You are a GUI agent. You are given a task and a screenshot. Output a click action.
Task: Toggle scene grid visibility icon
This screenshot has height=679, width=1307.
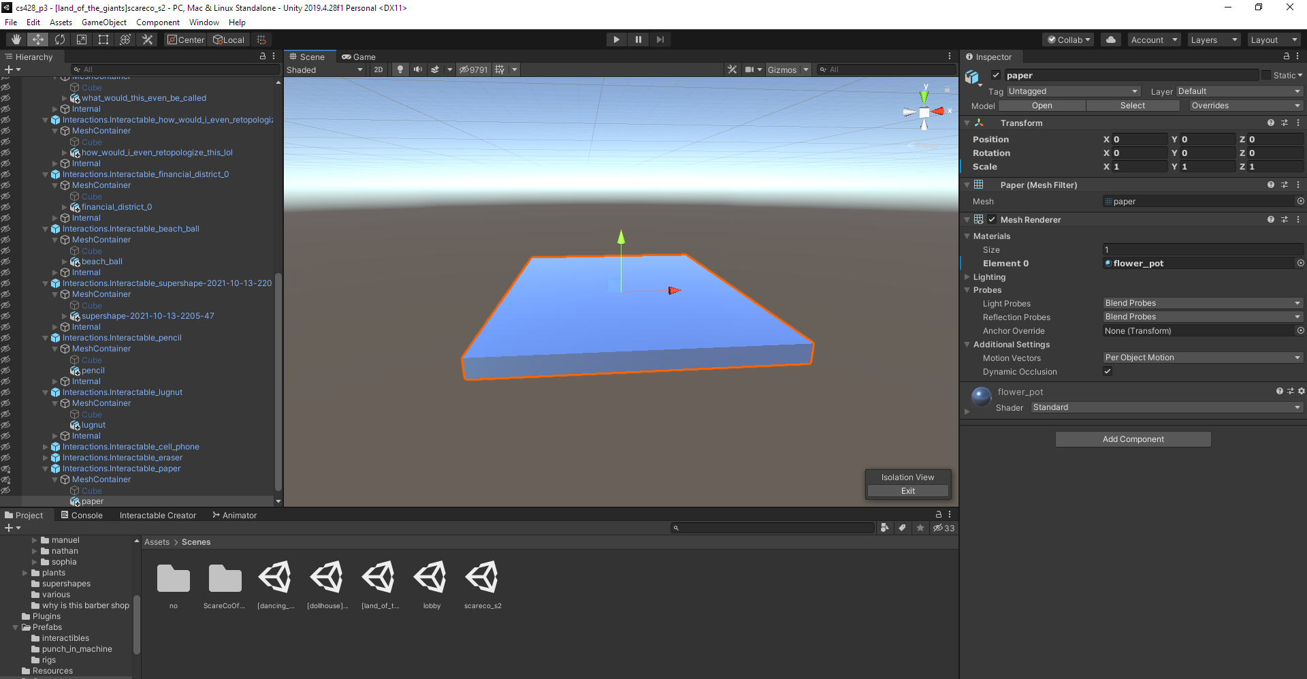(x=500, y=69)
